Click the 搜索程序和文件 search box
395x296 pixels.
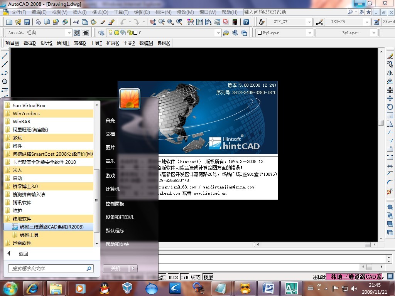[51, 269]
